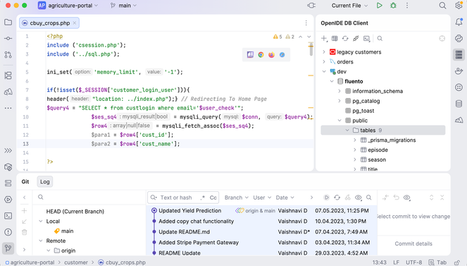Viewport: 467px width, 266px height.
Task: Run the current file with the green play button
Action: [379, 6]
